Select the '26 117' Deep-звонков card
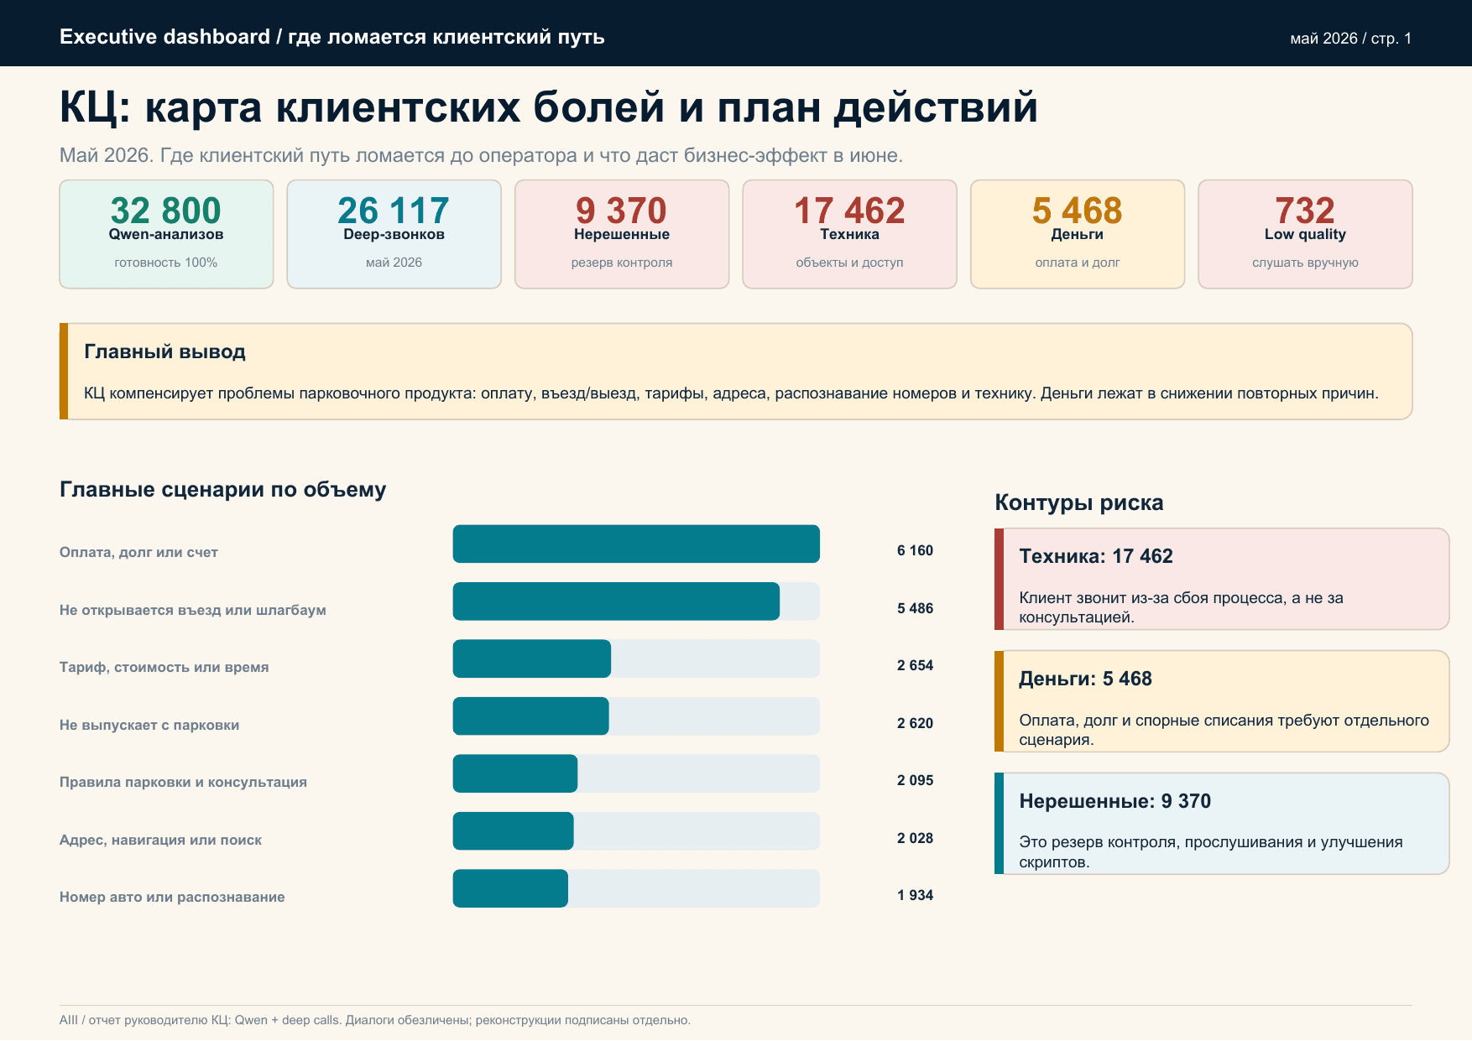This screenshot has width=1472, height=1041. [x=394, y=234]
